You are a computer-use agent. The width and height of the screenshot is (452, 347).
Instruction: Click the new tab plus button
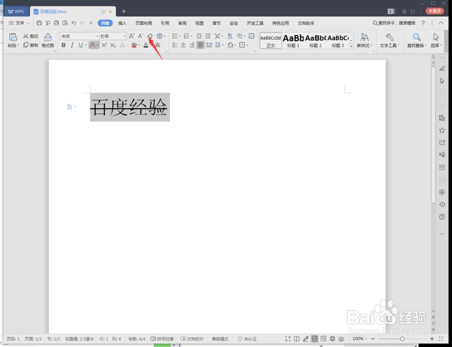tap(124, 11)
